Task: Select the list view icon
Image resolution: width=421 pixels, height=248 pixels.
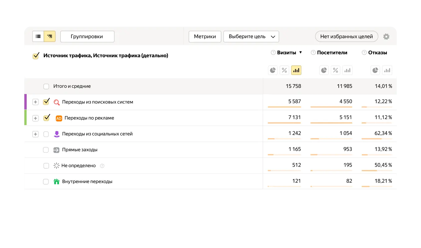Action: tap(38, 36)
